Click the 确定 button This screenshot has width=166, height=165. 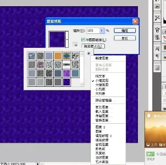125,31
